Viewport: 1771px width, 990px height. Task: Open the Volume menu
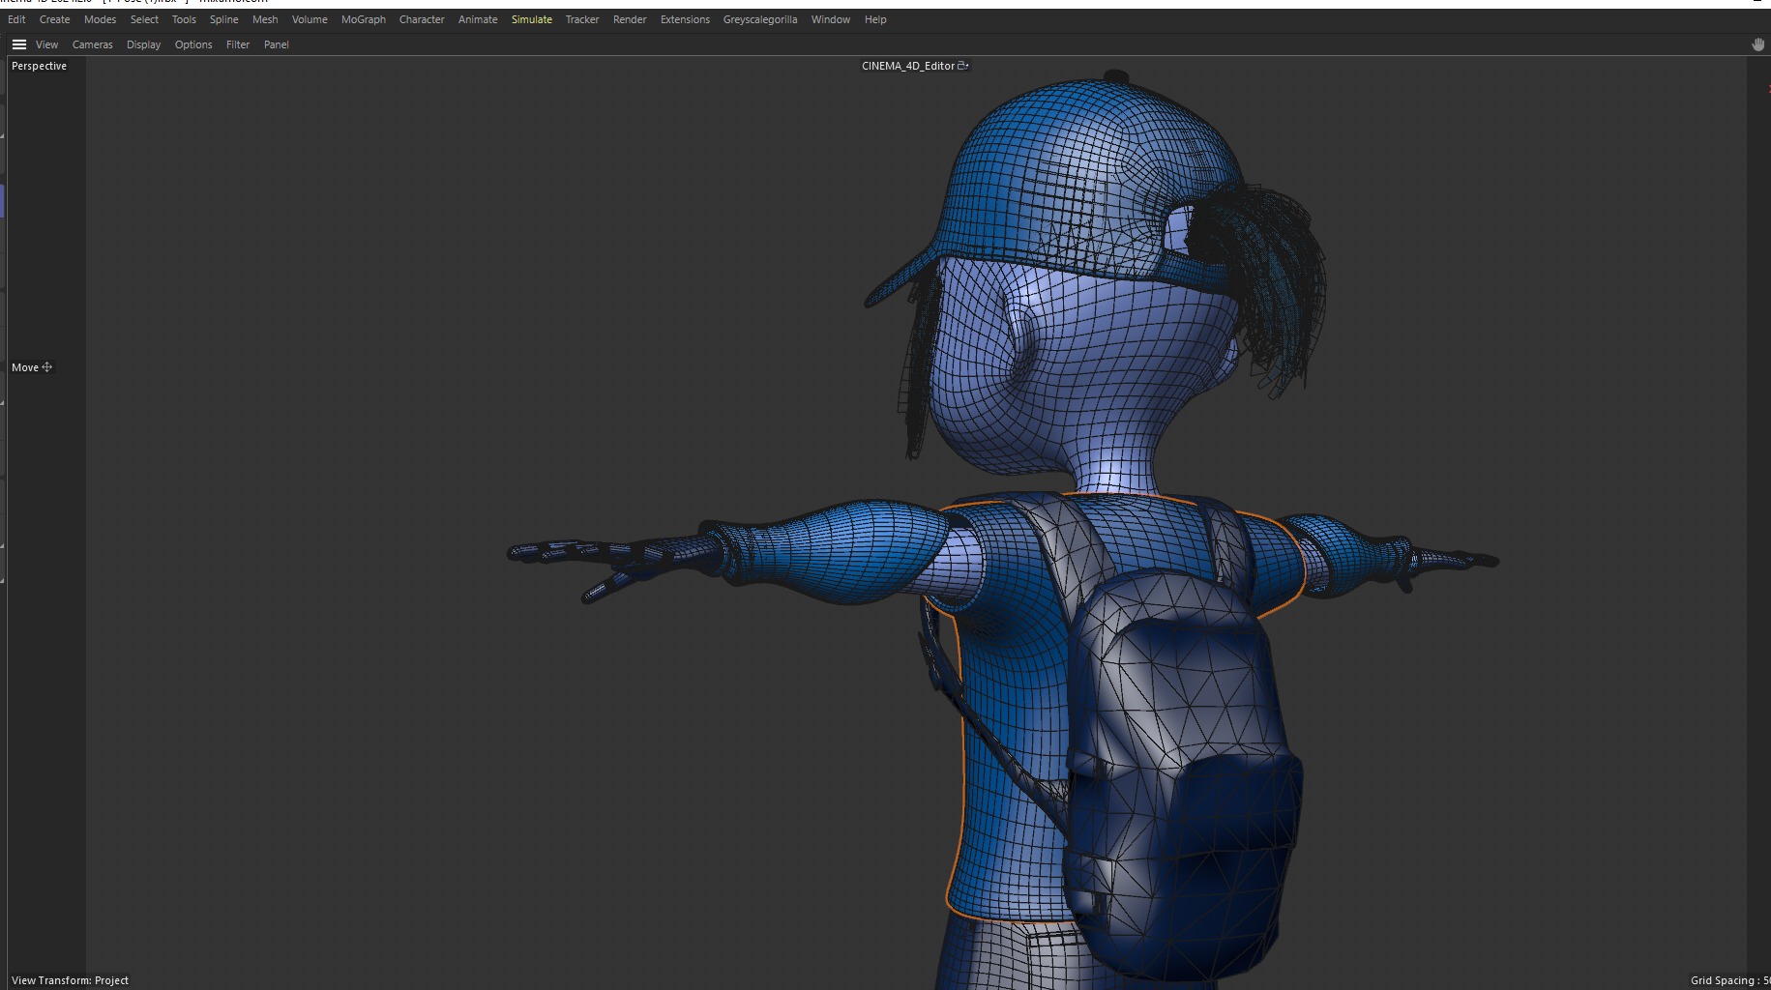310,19
